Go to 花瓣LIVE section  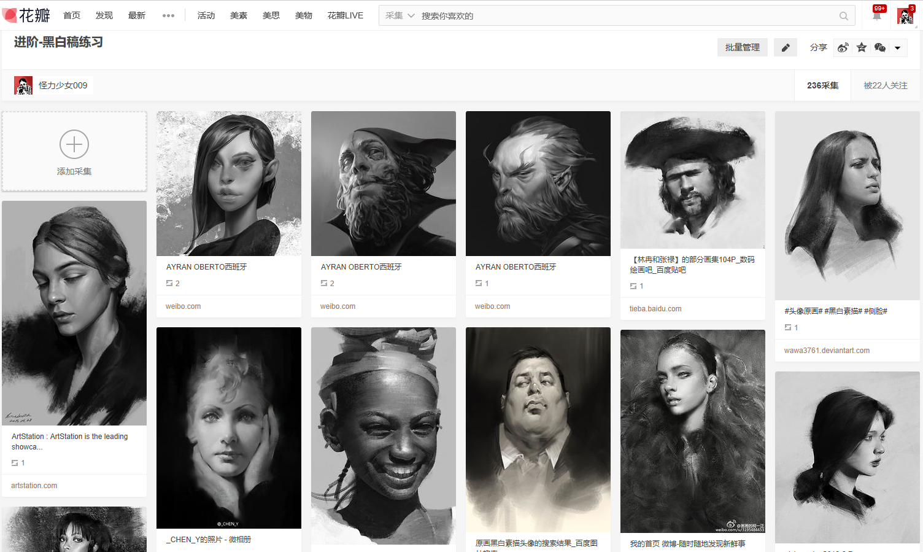[346, 15]
